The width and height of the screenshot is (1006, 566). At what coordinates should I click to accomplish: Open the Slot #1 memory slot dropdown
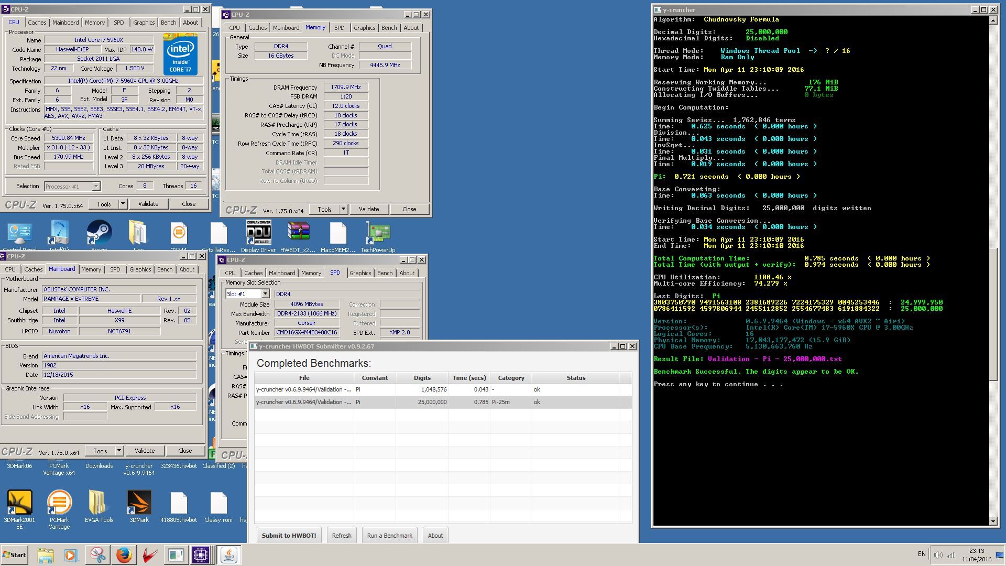point(265,294)
